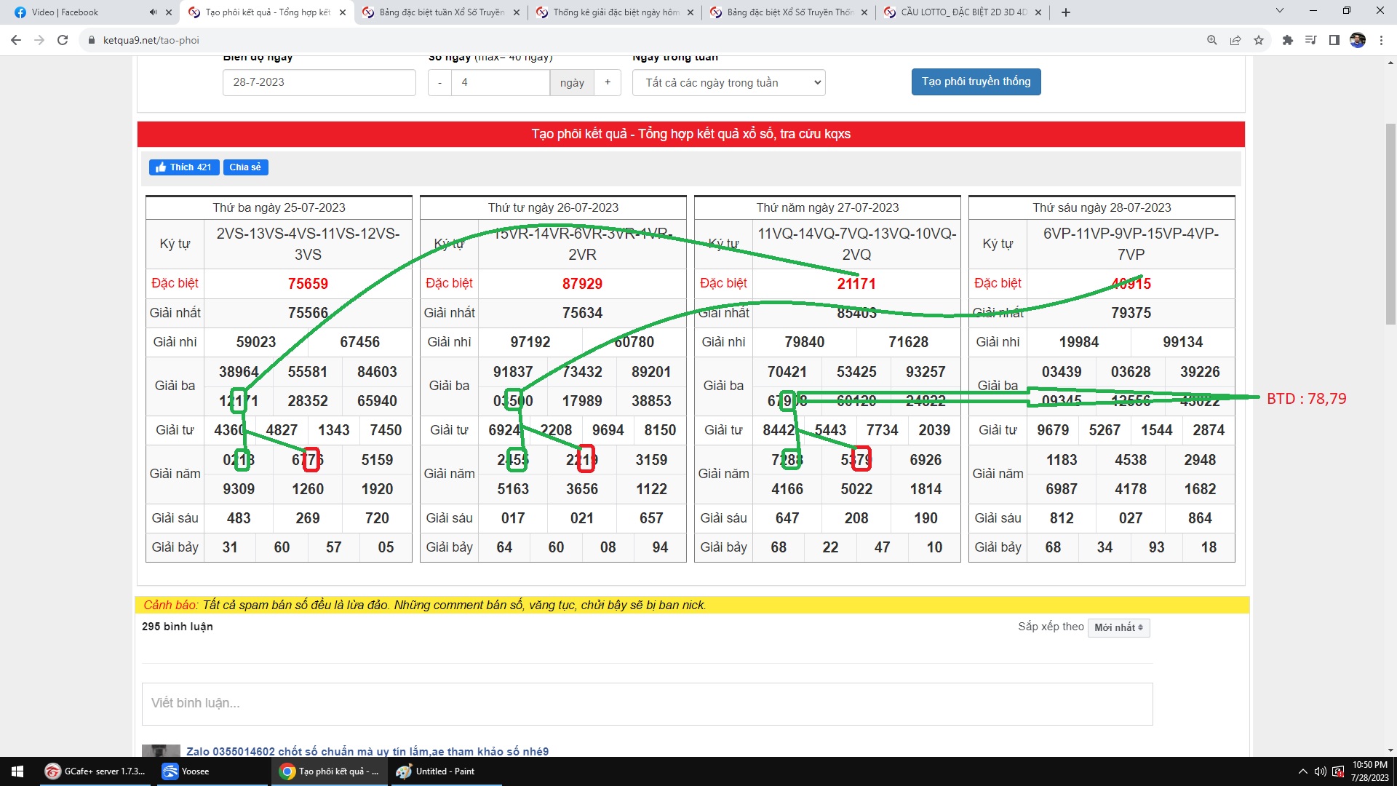This screenshot has width=1397, height=786.
Task: Mute the Video Facebook tab audio
Action: point(153,12)
